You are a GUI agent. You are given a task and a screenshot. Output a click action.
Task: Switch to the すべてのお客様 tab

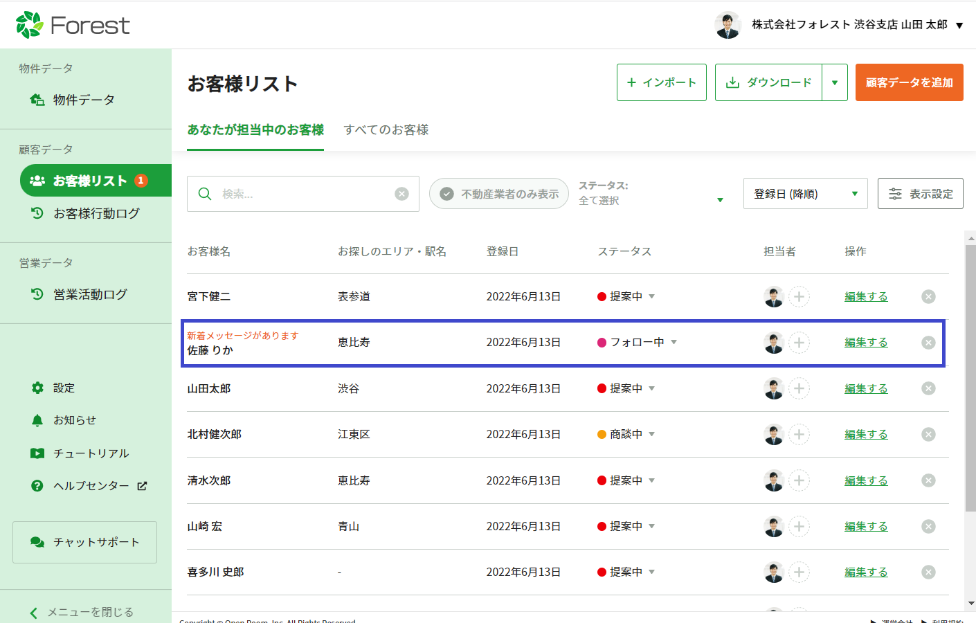386,129
